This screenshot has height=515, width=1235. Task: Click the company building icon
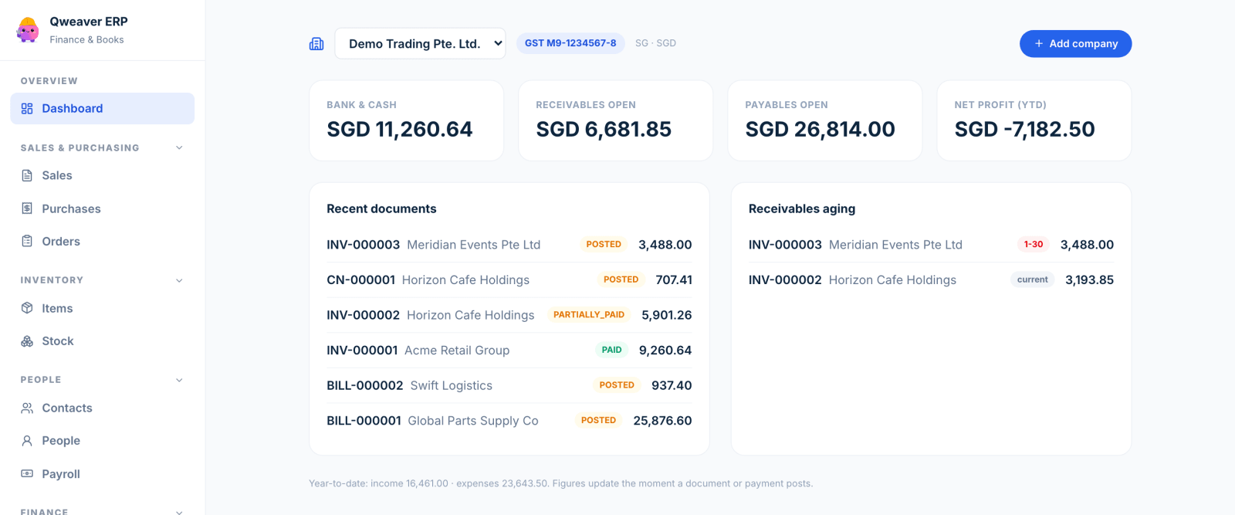tap(316, 43)
